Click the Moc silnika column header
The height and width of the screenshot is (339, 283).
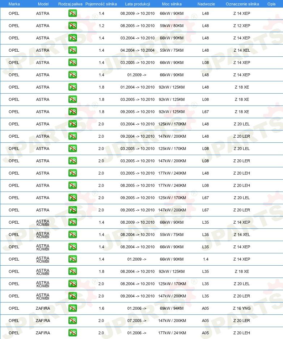172,4
